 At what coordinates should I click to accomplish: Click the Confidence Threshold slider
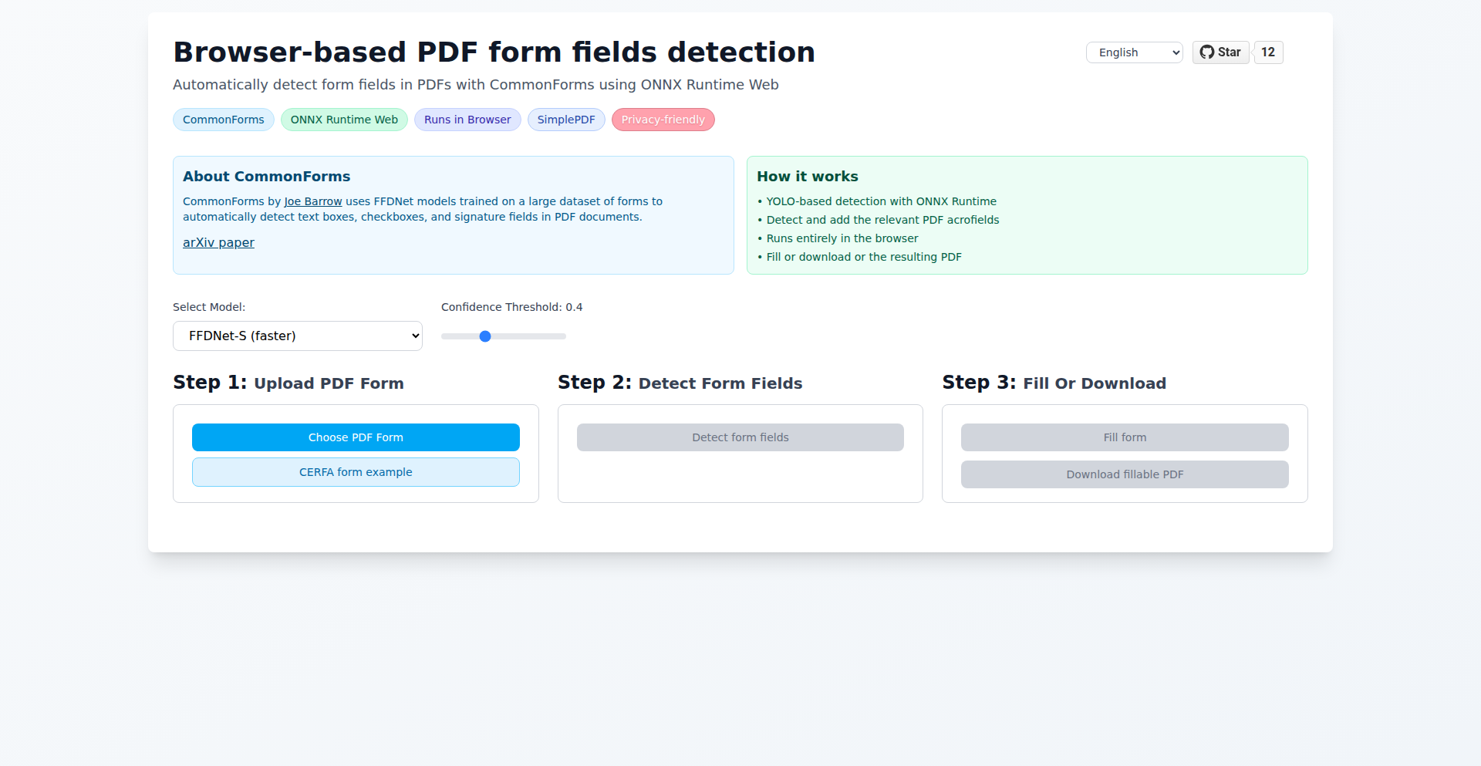[504, 336]
